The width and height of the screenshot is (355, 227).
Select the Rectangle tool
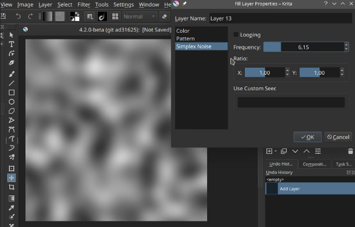coord(12,92)
